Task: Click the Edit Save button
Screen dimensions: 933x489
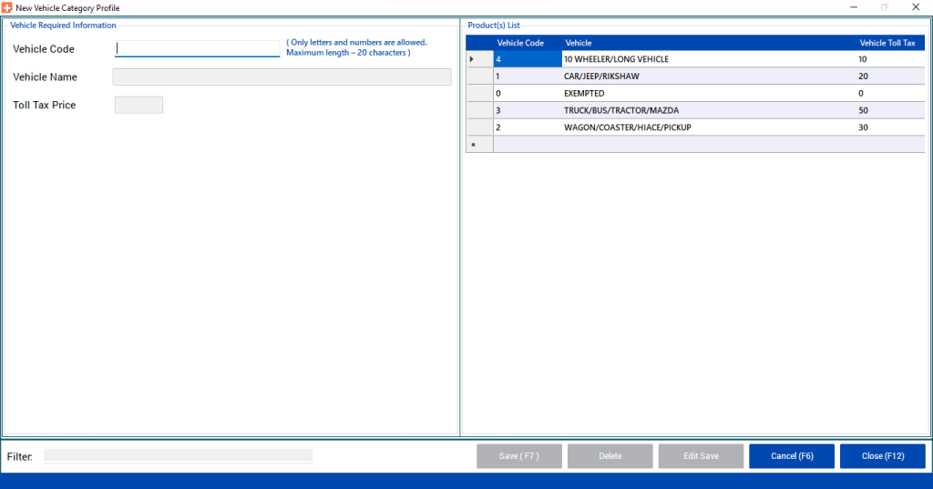Action: pos(701,456)
